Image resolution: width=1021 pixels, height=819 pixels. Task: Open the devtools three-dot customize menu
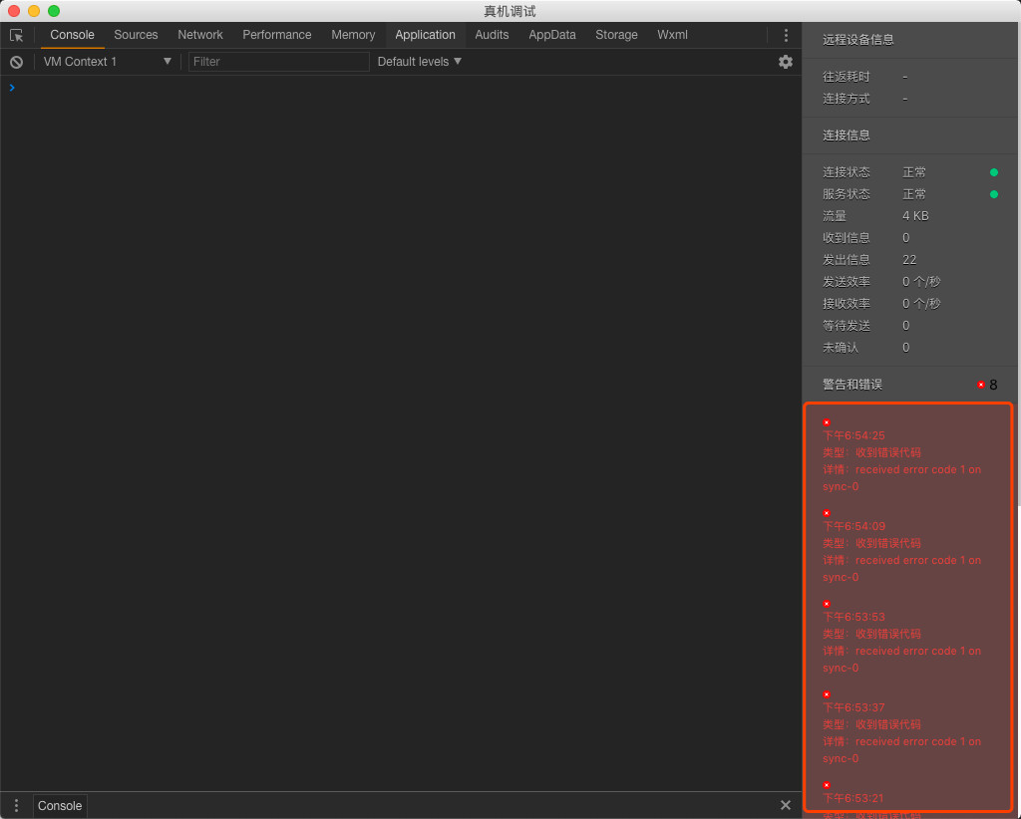coord(786,35)
